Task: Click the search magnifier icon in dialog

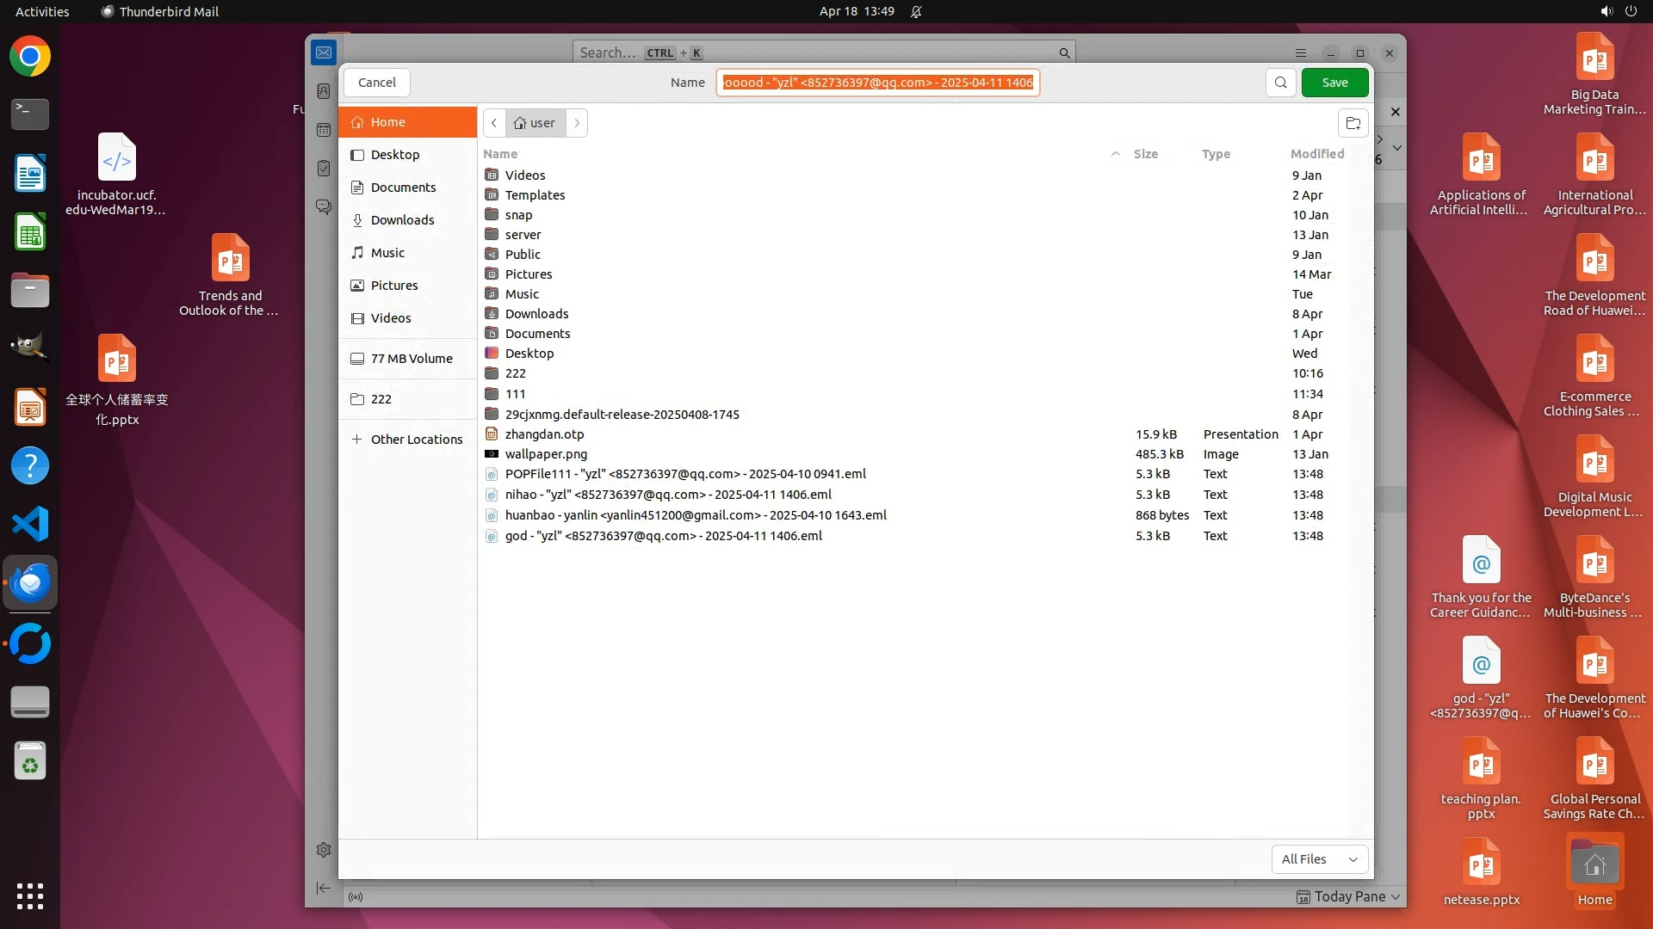Action: 1281,83
